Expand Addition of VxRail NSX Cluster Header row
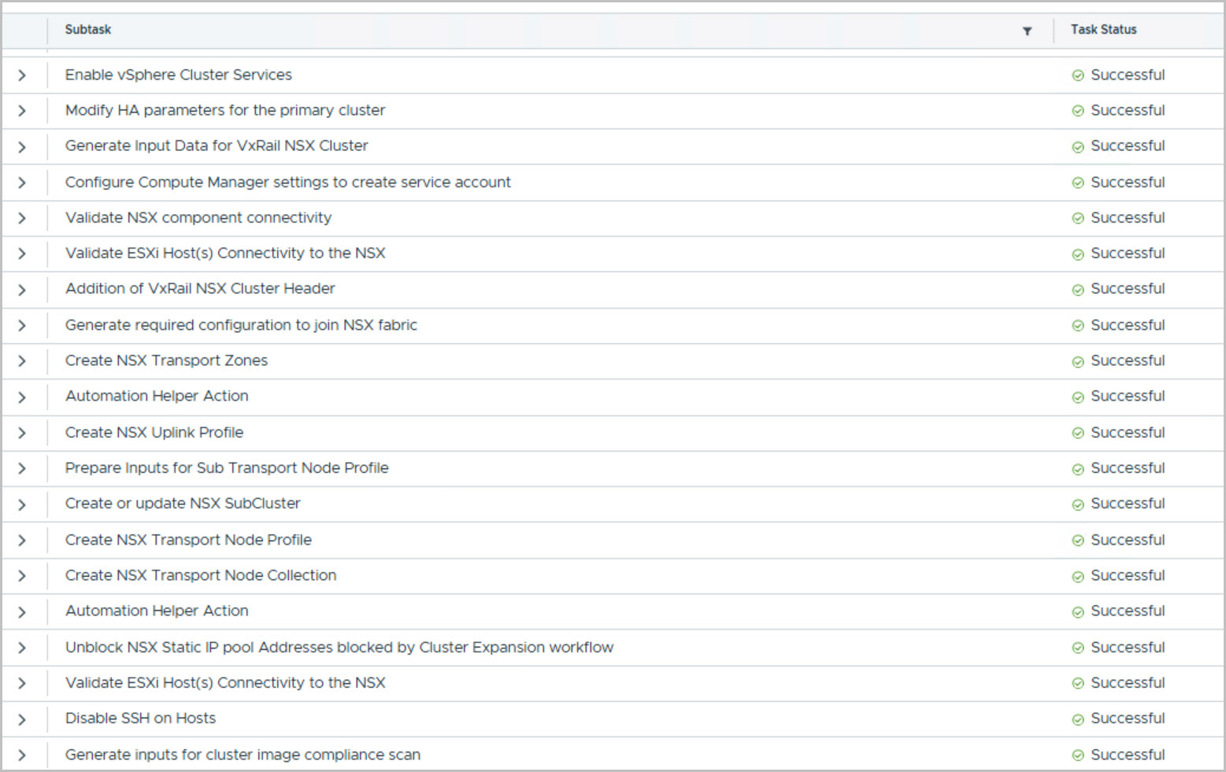1226x772 pixels. click(22, 290)
